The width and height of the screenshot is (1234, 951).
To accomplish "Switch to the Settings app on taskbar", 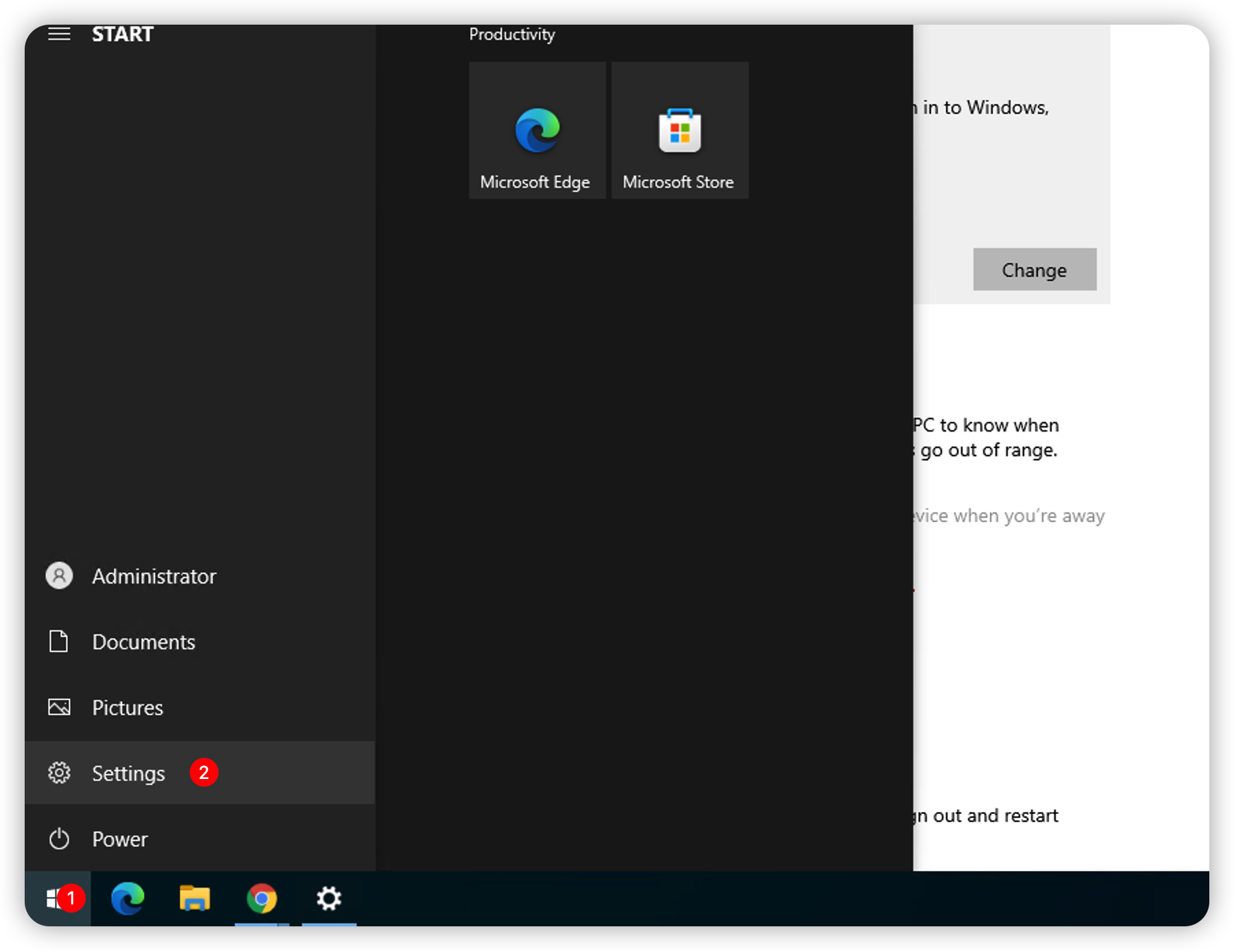I will (329, 898).
